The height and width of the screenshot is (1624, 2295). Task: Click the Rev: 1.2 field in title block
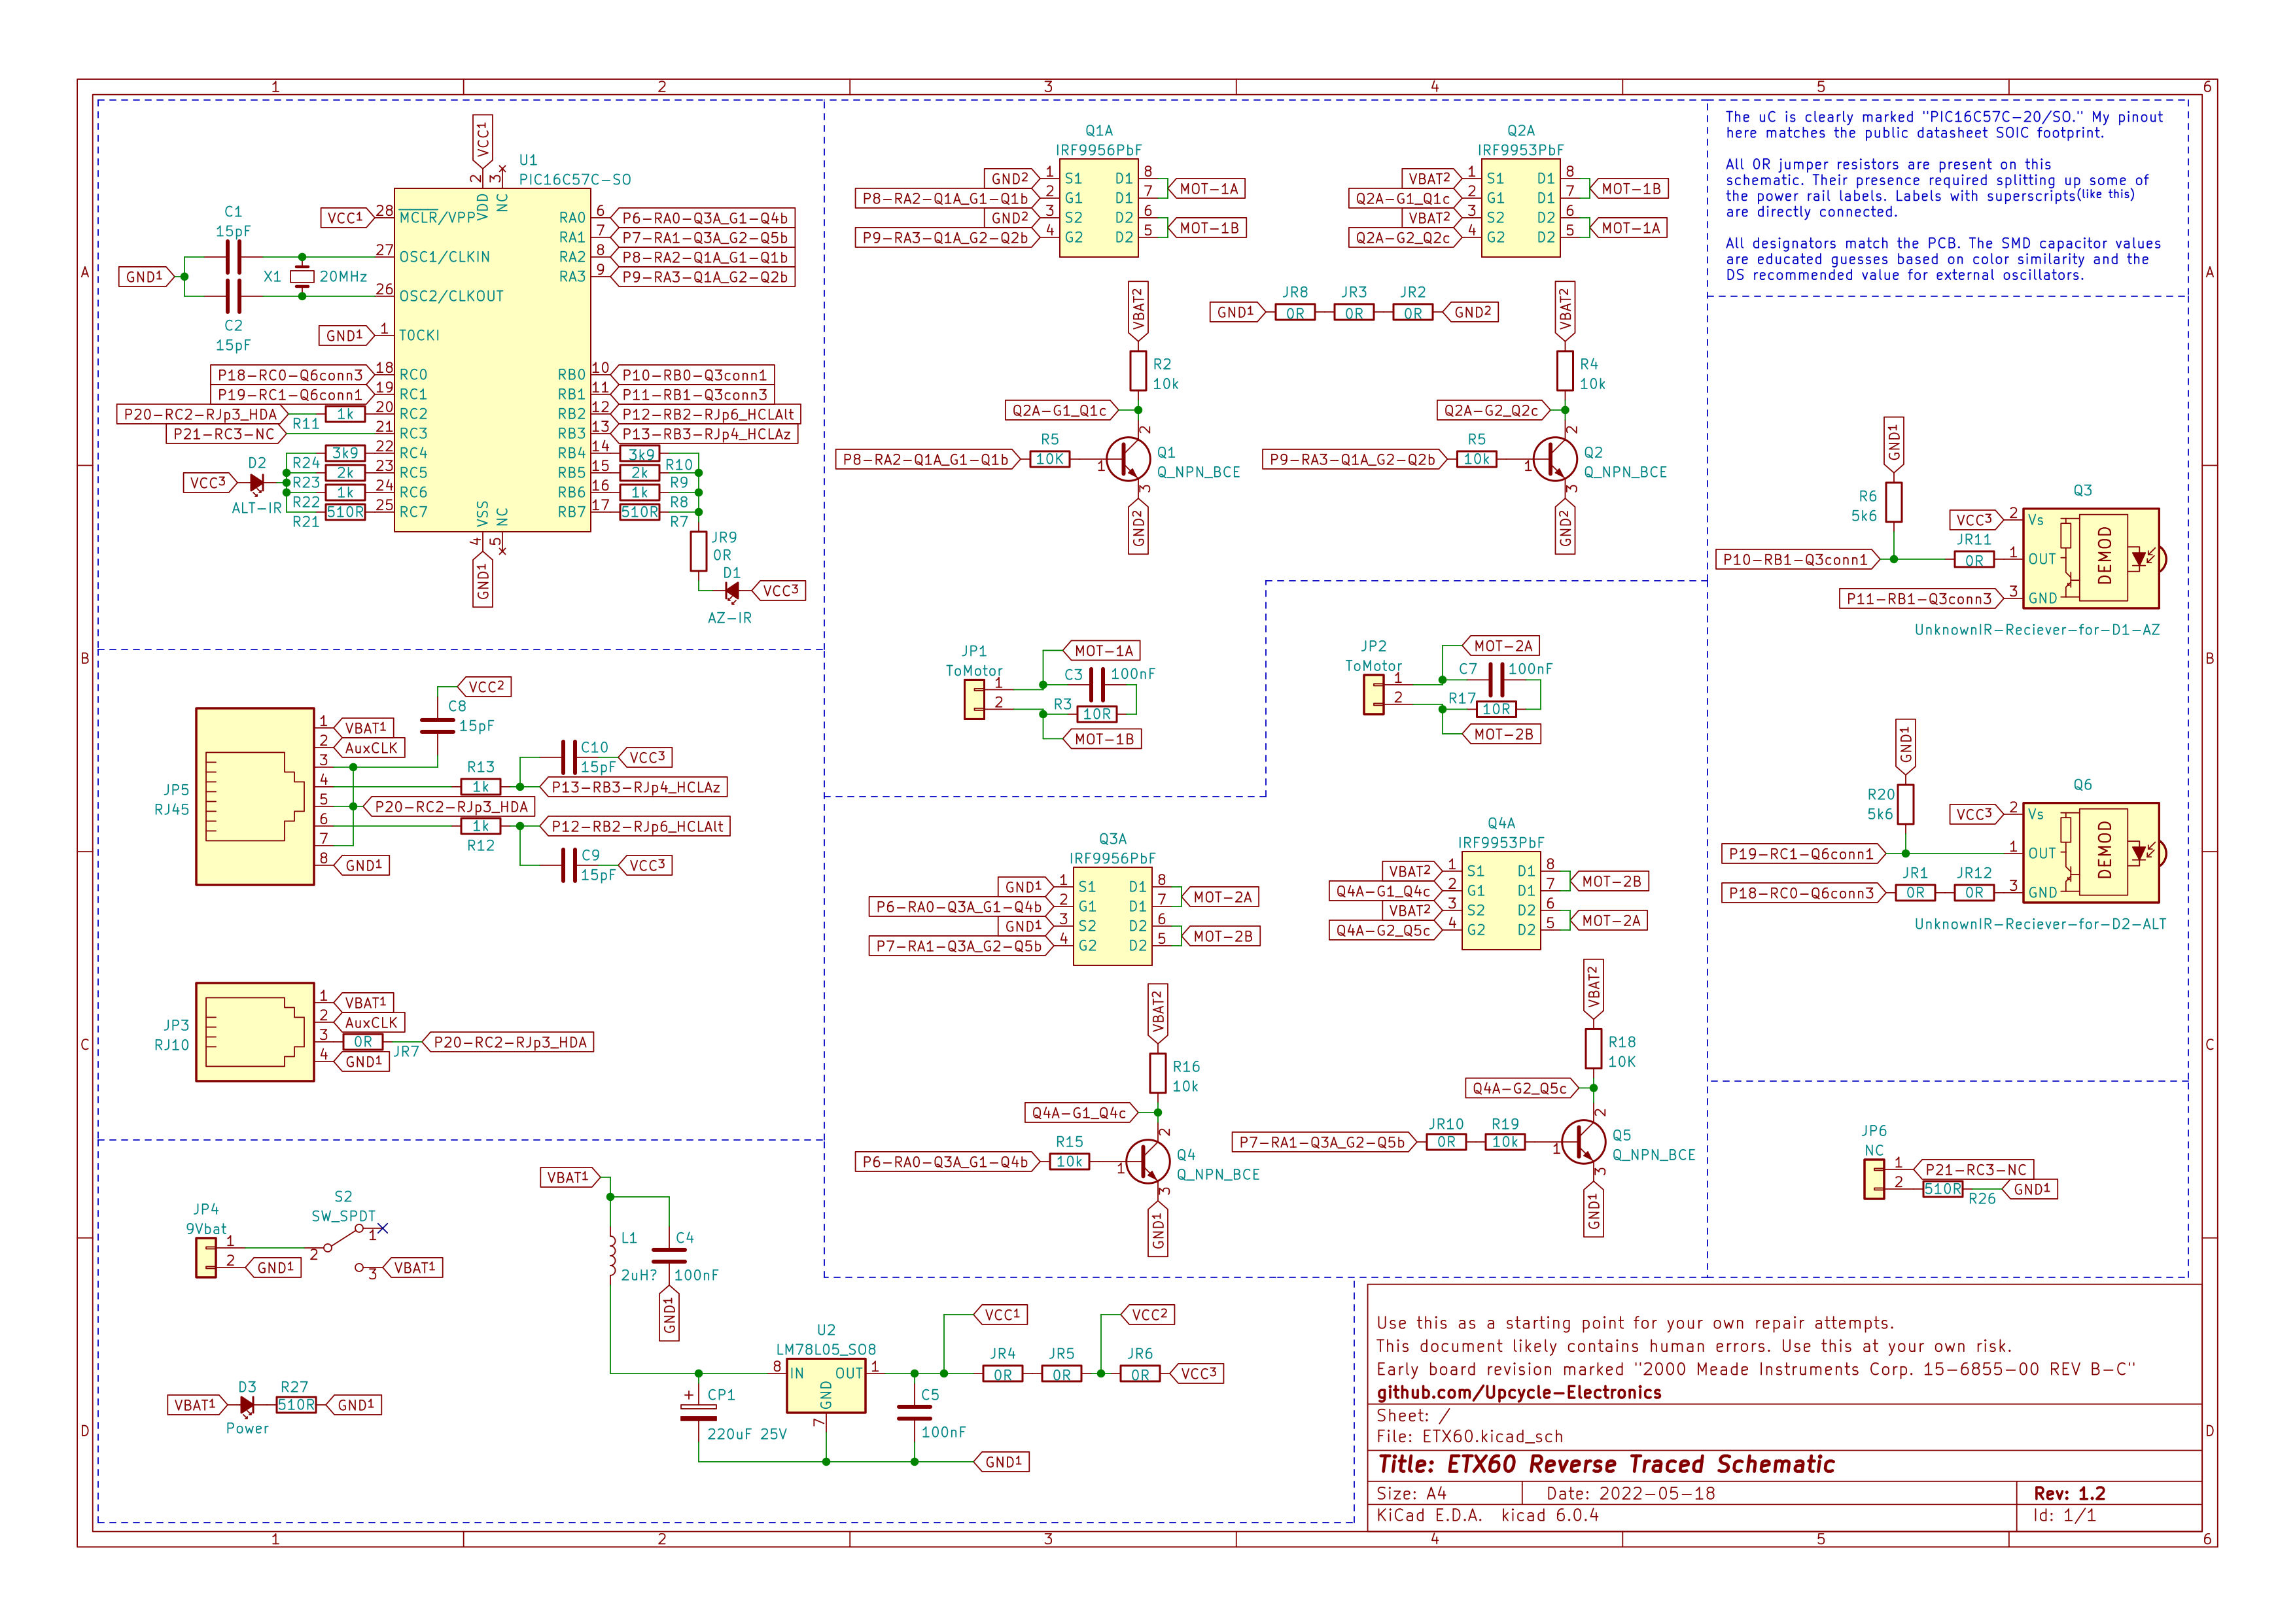click(x=2069, y=1493)
